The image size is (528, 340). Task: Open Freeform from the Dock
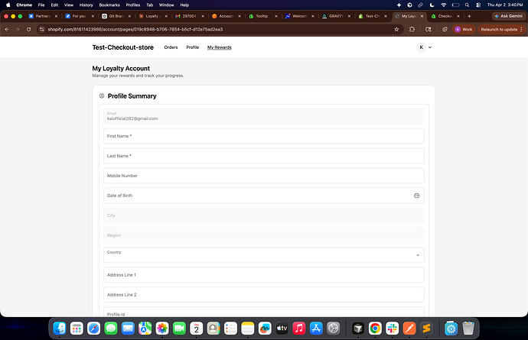[265, 329]
